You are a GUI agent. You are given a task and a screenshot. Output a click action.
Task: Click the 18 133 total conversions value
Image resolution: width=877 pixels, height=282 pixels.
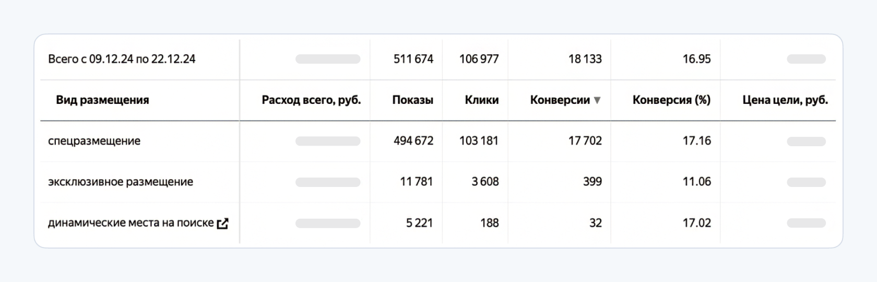585,59
